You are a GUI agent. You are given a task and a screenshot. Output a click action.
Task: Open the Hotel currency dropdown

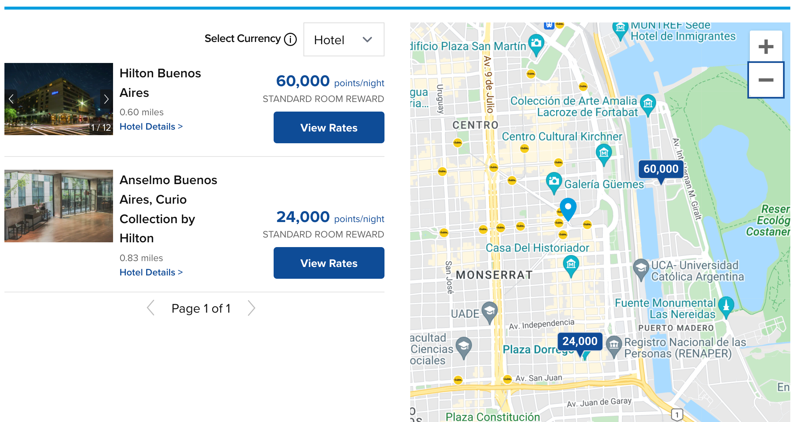click(344, 39)
